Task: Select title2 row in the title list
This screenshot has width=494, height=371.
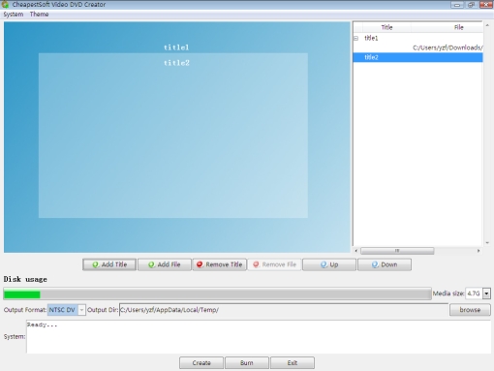Action: [418, 57]
